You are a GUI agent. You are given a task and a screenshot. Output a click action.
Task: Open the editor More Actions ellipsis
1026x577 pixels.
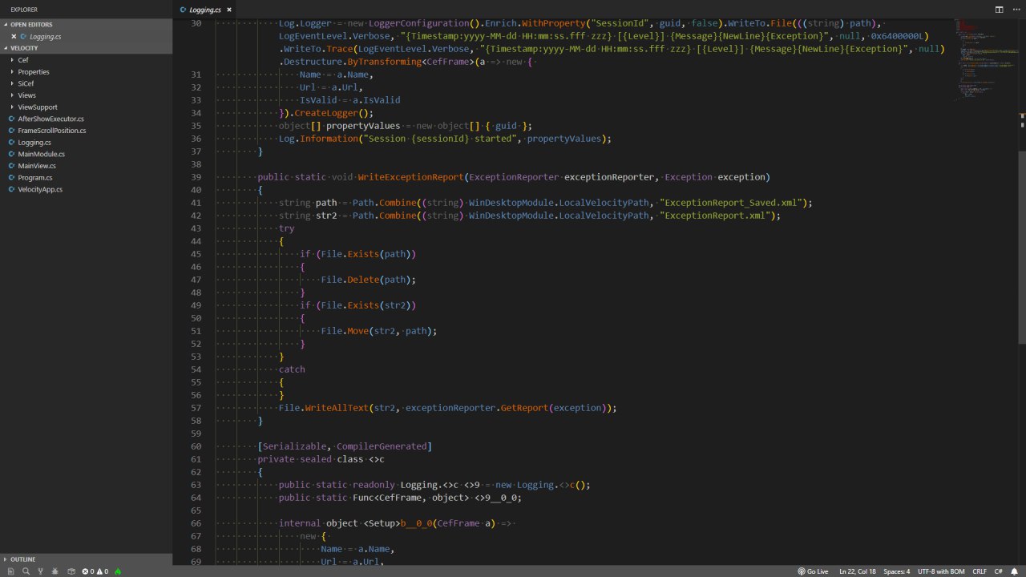[x=1015, y=10]
